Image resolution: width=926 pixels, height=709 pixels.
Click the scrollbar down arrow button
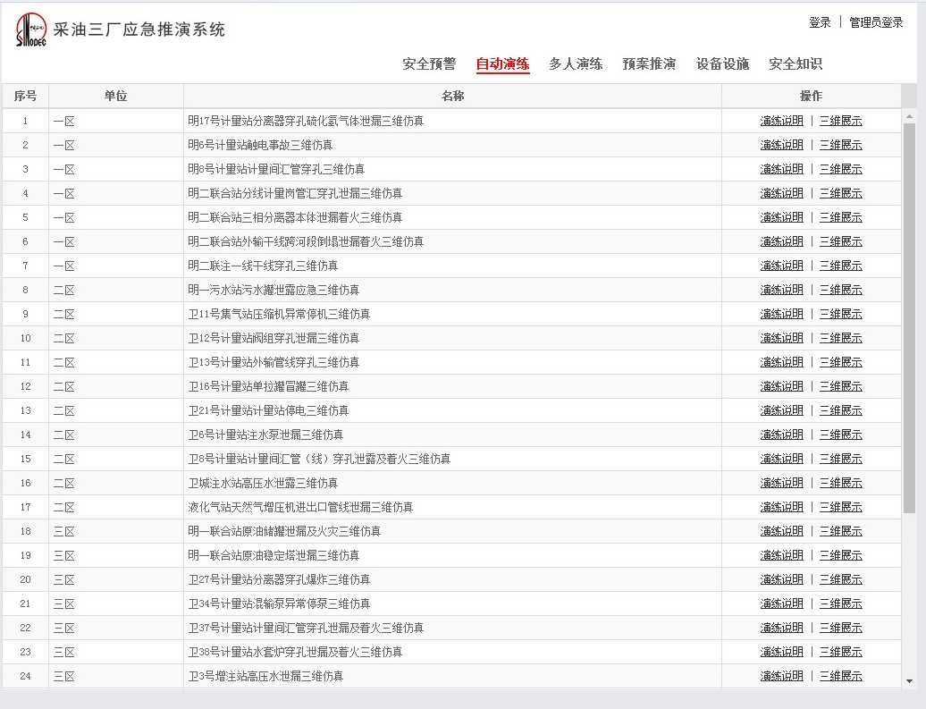[909, 681]
